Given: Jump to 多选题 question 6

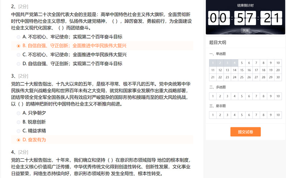Looking at the screenshot, I should click(x=249, y=96).
